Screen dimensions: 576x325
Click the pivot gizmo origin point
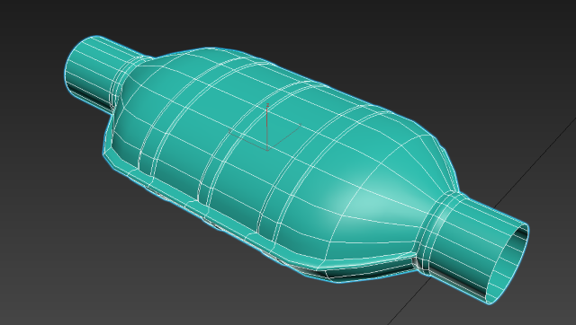267,150
